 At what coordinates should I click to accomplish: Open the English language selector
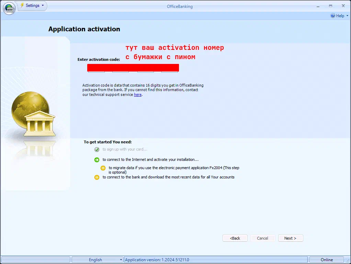pyautogui.click(x=97, y=260)
